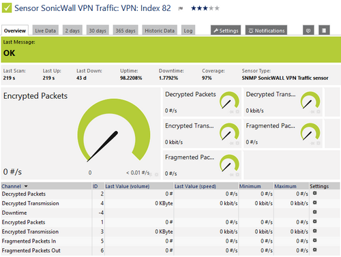
Task: Click the flag priority icon next to title
Action: point(181,9)
